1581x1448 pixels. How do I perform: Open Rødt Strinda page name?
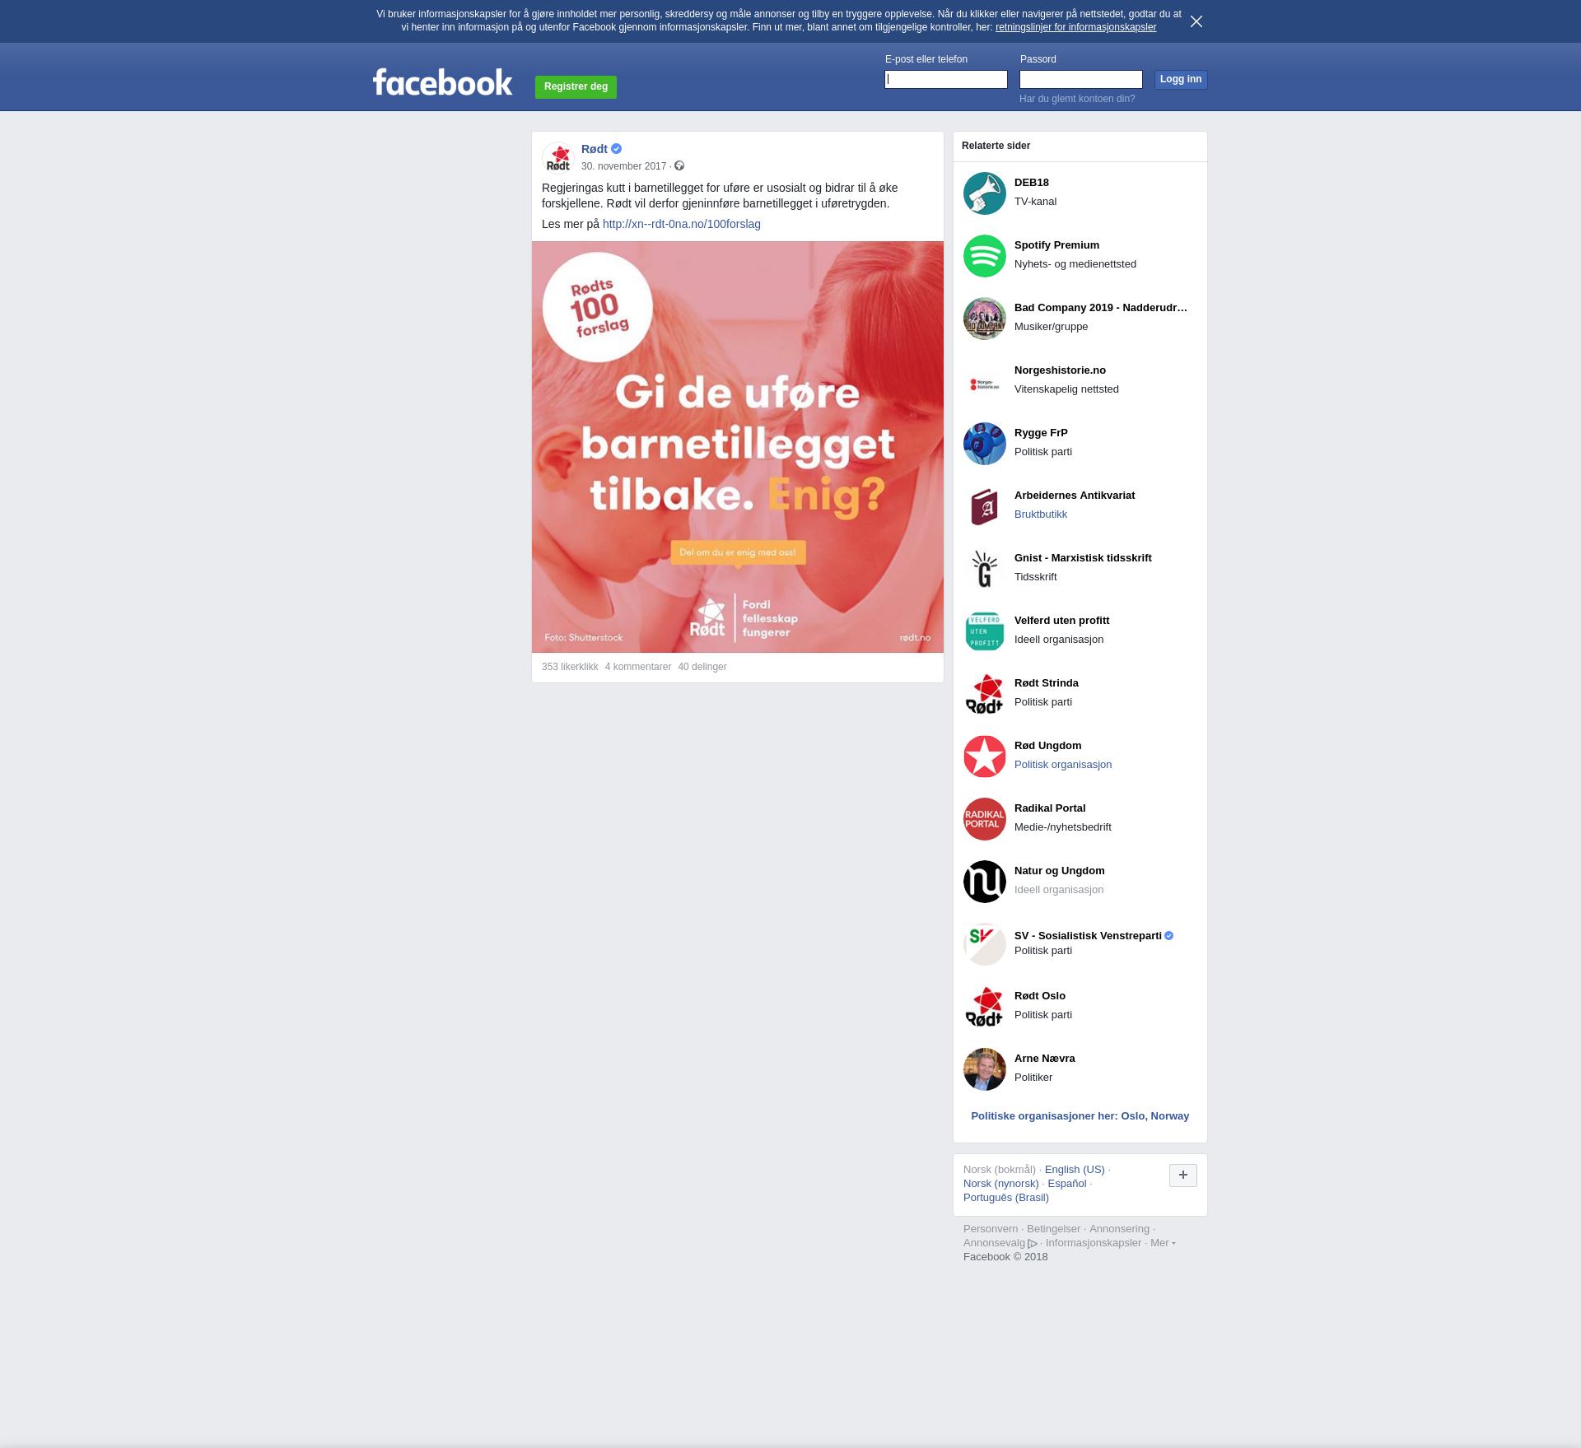[1047, 683]
